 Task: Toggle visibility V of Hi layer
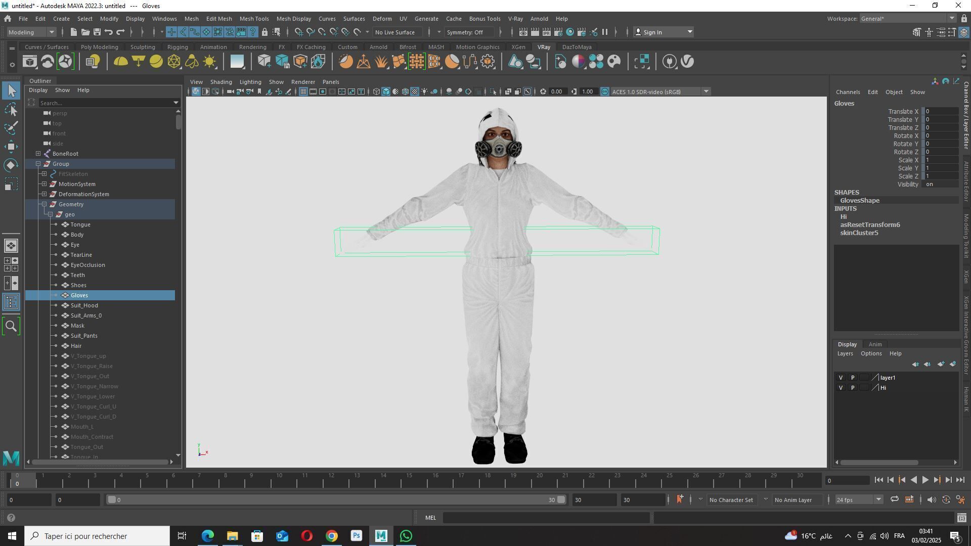click(841, 388)
